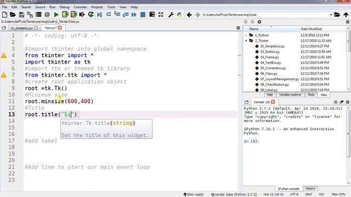Select 05_Combobox.py in file list

[x=273, y=68]
